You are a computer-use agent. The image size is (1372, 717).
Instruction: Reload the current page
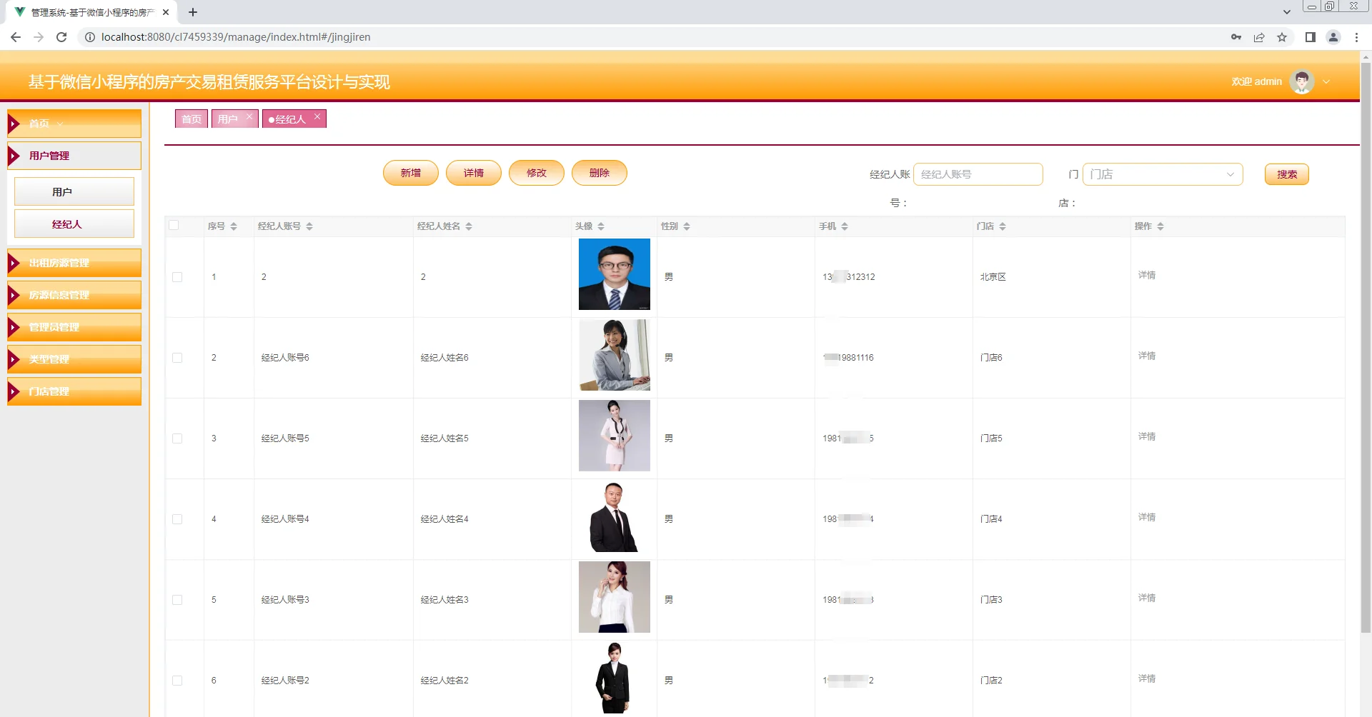coord(61,37)
